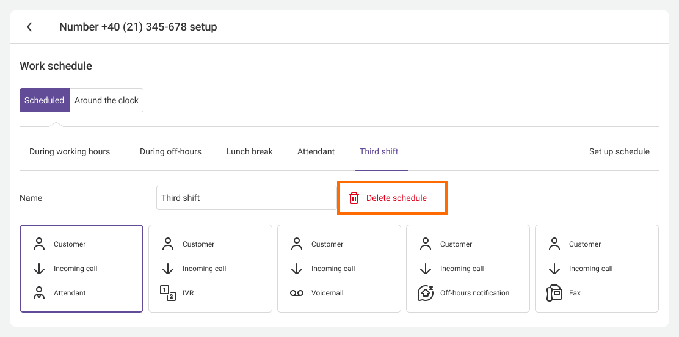Click the Fax machine icon
679x337 pixels.
(x=554, y=293)
